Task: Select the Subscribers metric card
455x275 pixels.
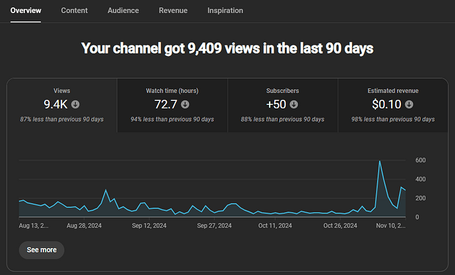Action: point(282,106)
